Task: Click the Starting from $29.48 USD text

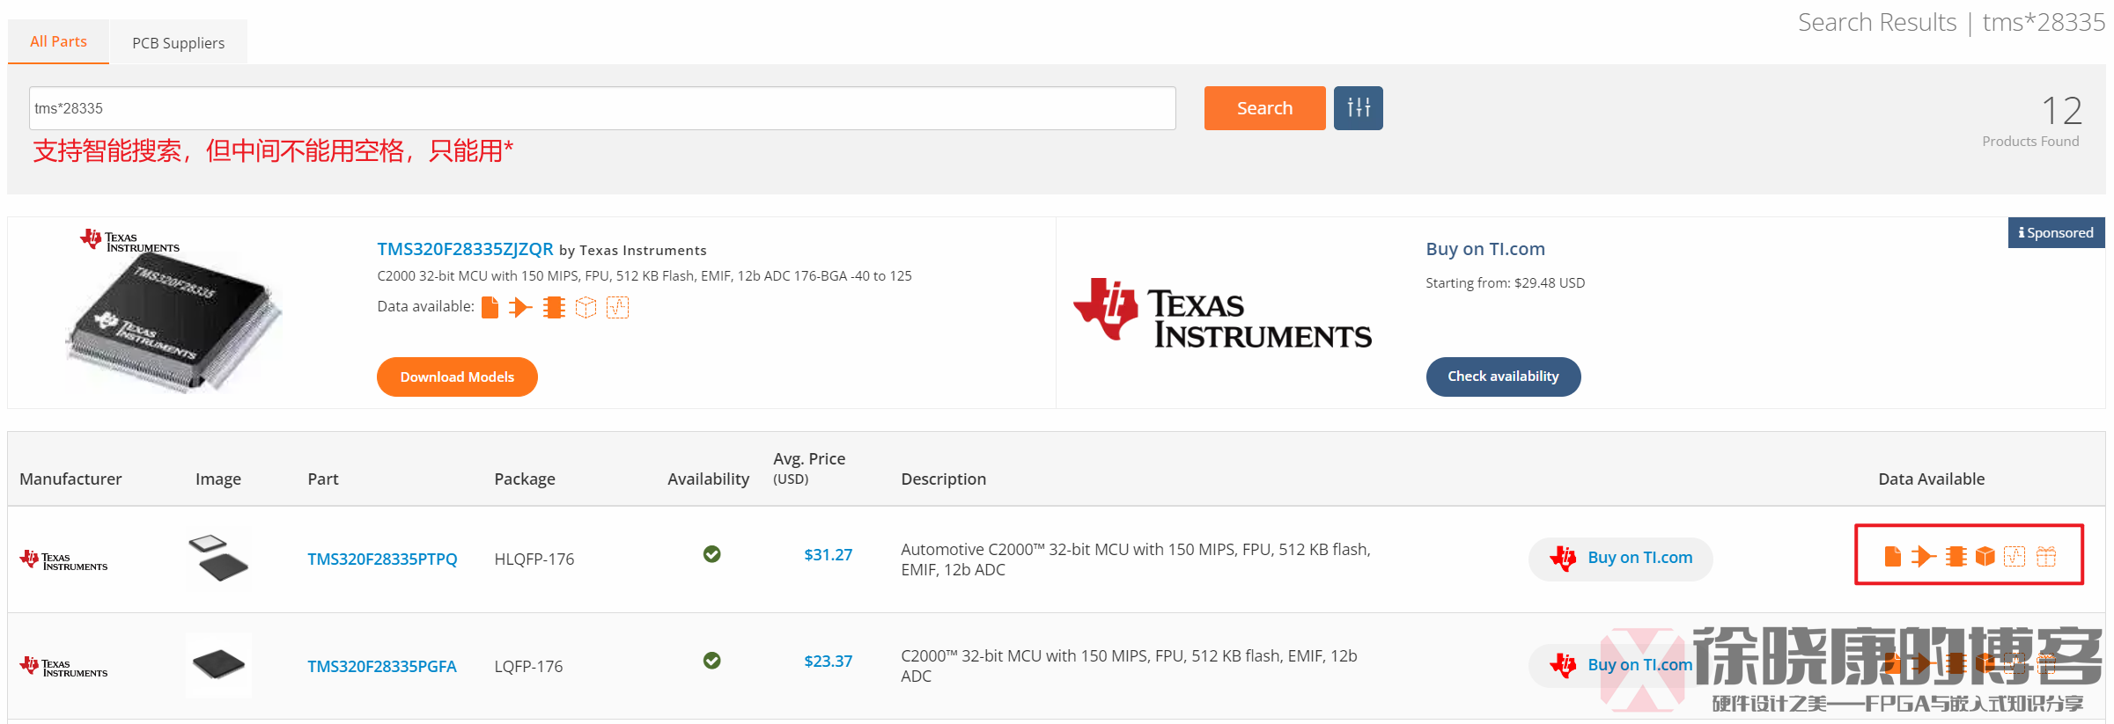Action: pyautogui.click(x=1506, y=282)
